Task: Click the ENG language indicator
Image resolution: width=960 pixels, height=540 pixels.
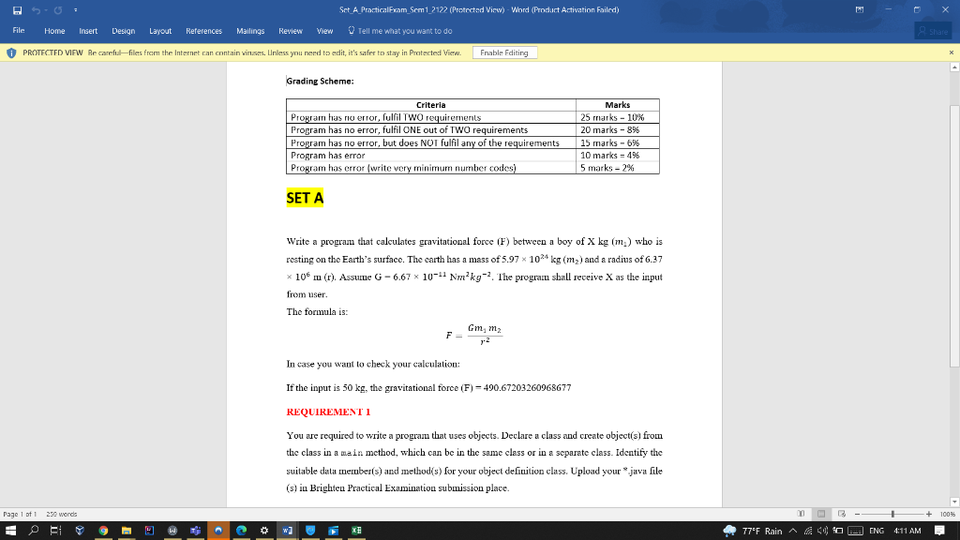Action: pyautogui.click(x=877, y=531)
